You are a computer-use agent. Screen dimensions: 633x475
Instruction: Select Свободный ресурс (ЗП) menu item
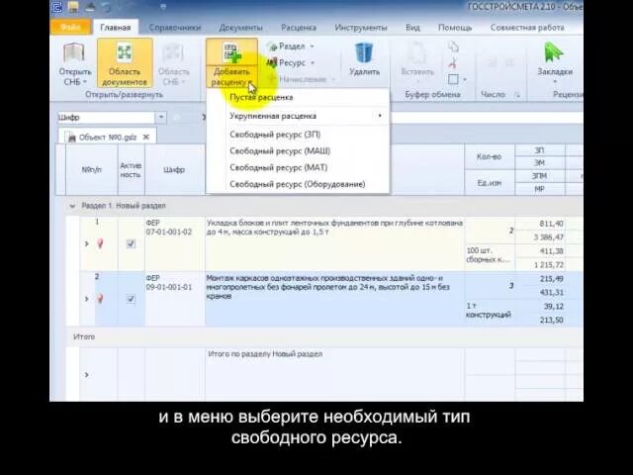pyautogui.click(x=298, y=135)
